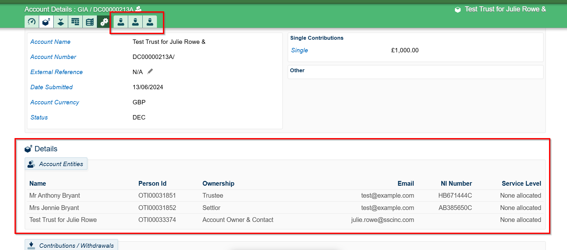The image size is (567, 250).
Task: Open the table grid tab
Action: [75, 22]
